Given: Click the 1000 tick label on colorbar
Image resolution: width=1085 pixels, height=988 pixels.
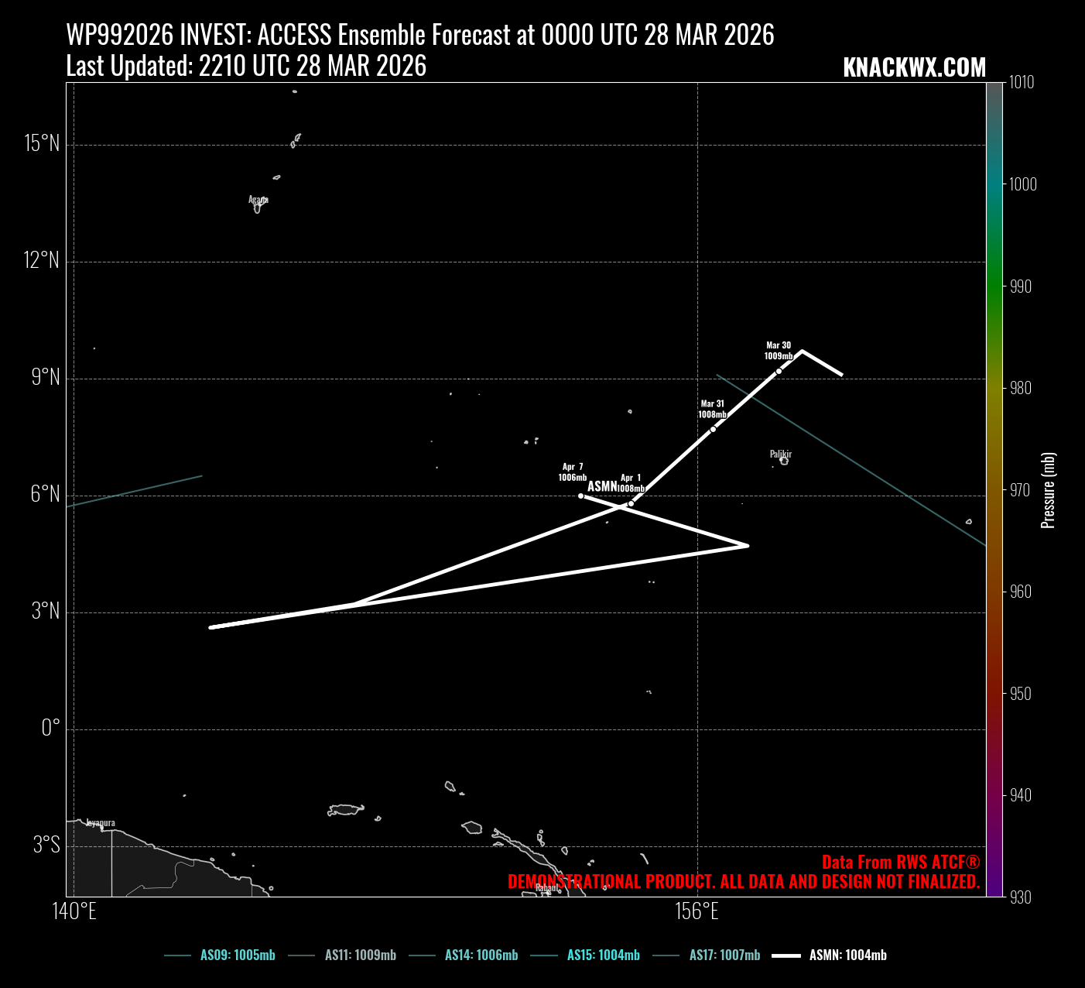Looking at the screenshot, I should tap(1022, 184).
